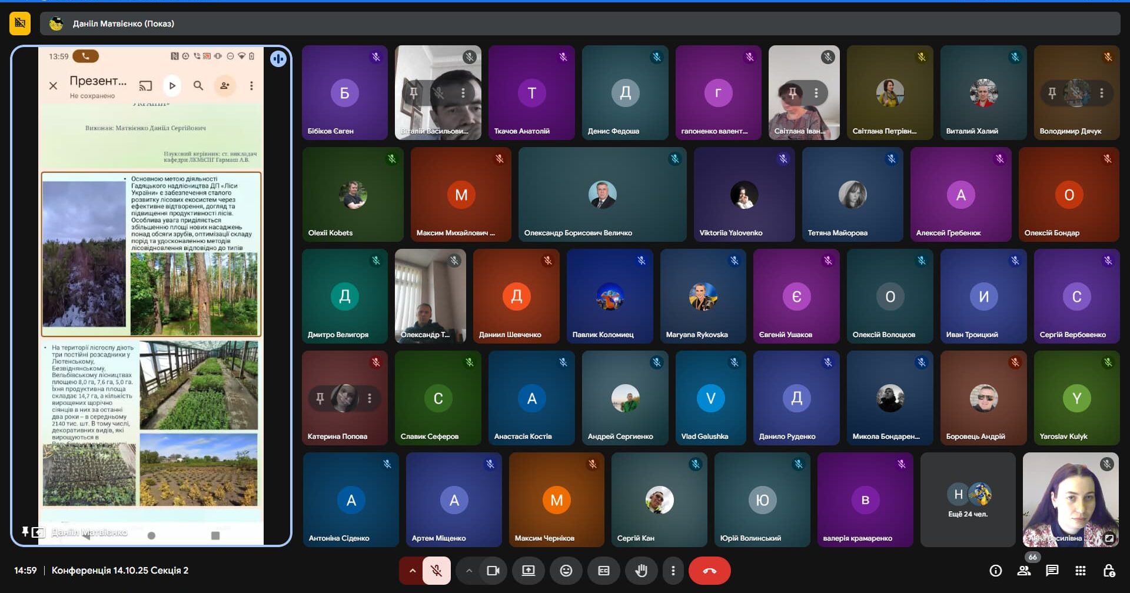Unmute the microphone in the bottom bar
Viewport: 1130px width, 593px height.
coord(436,571)
